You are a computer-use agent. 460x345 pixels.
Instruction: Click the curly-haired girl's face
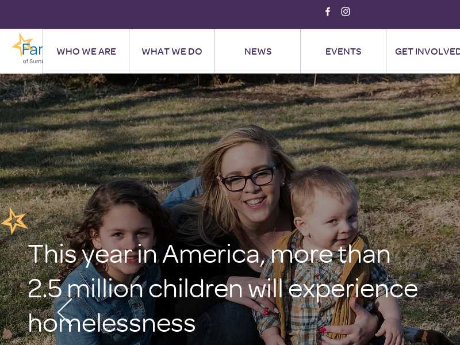pos(126,235)
